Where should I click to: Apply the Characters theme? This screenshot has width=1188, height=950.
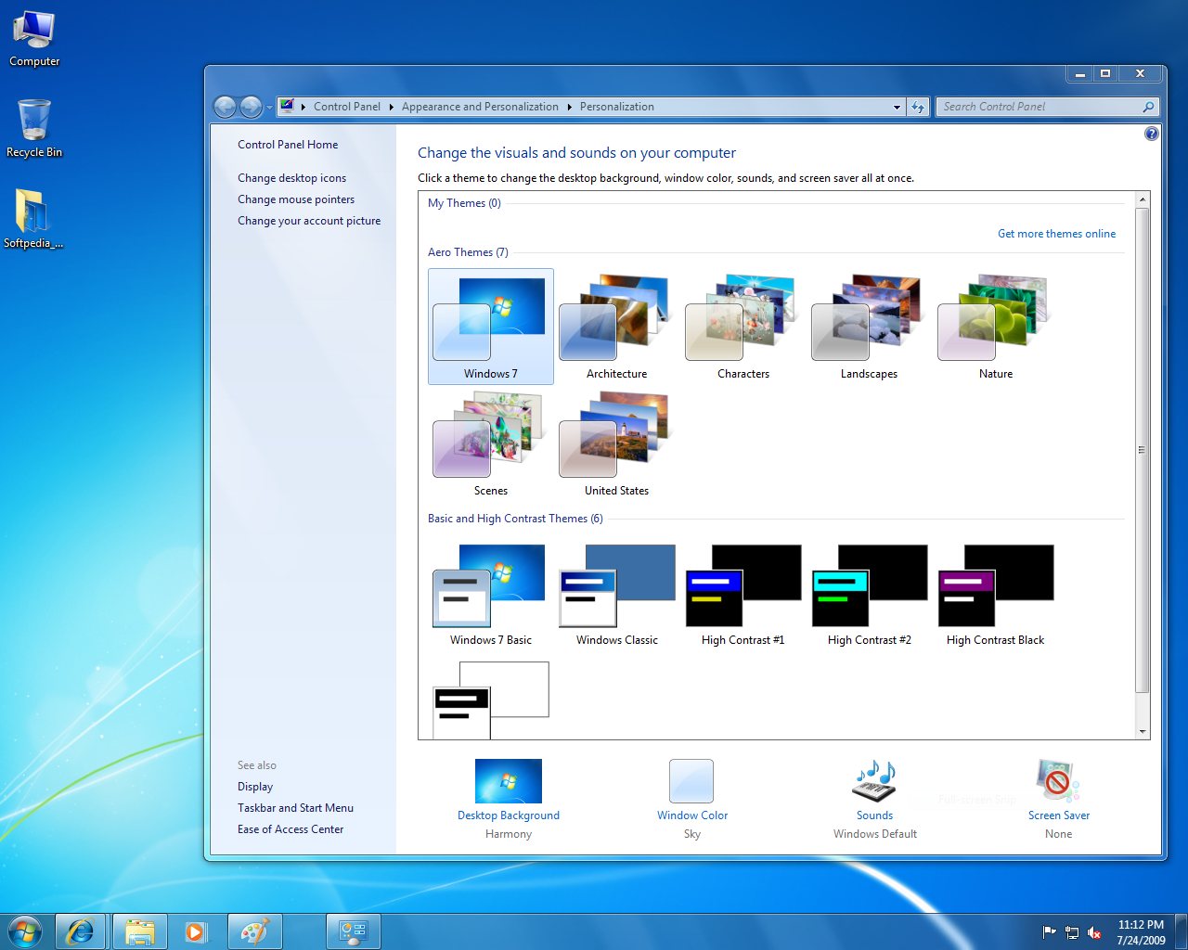pos(742,327)
